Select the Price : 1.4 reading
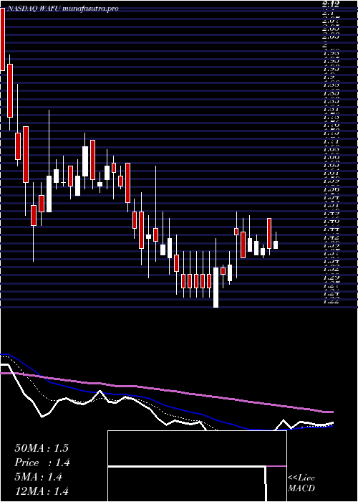The width and height of the screenshot is (358, 502). (x=42, y=463)
